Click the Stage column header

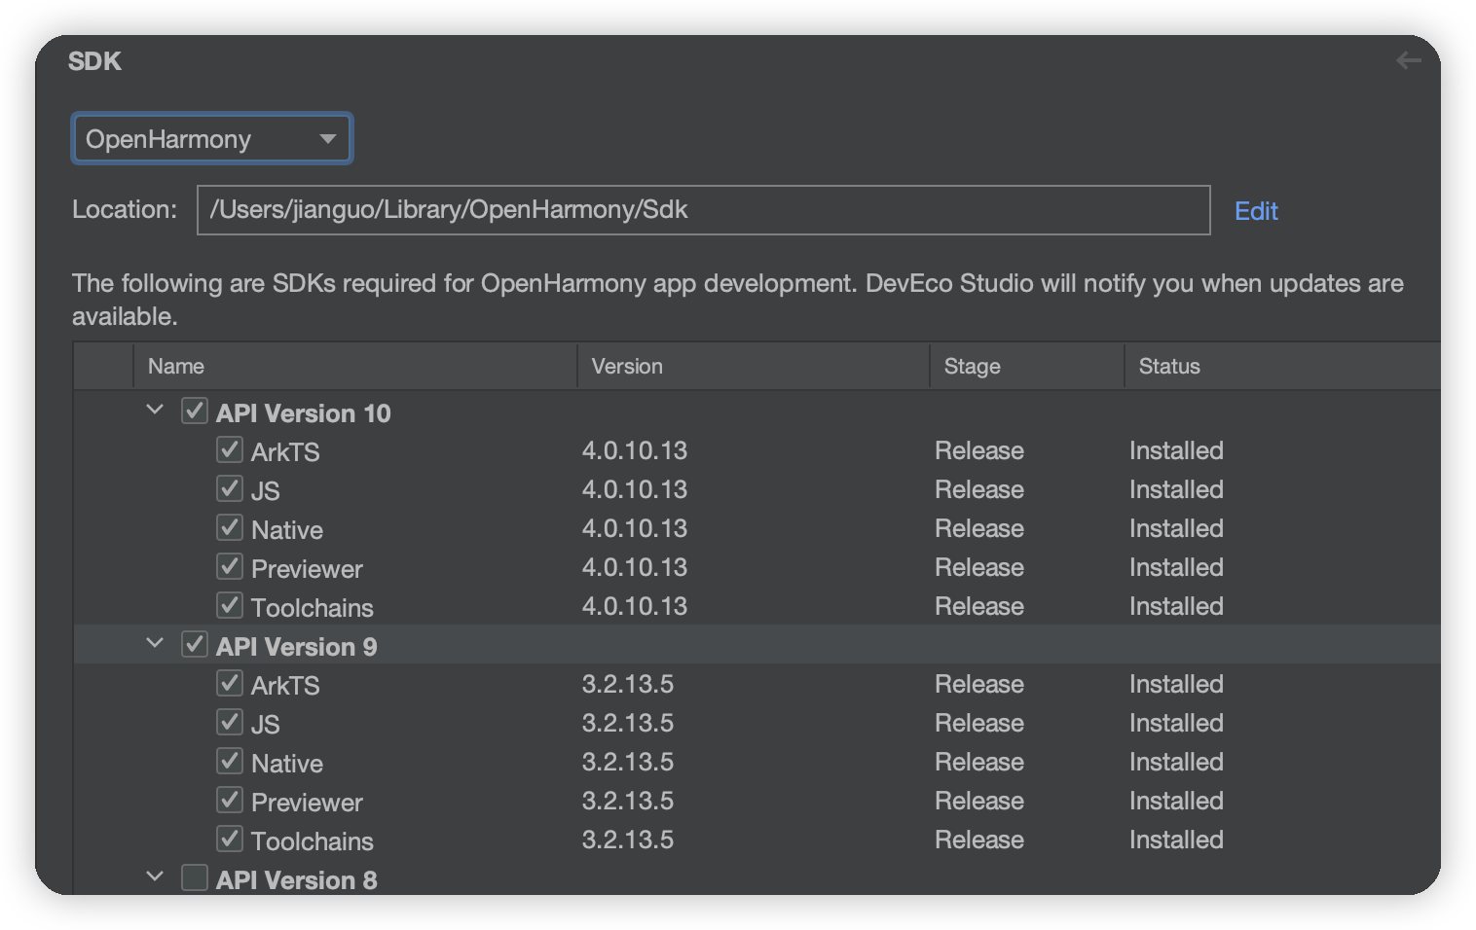click(1027, 367)
